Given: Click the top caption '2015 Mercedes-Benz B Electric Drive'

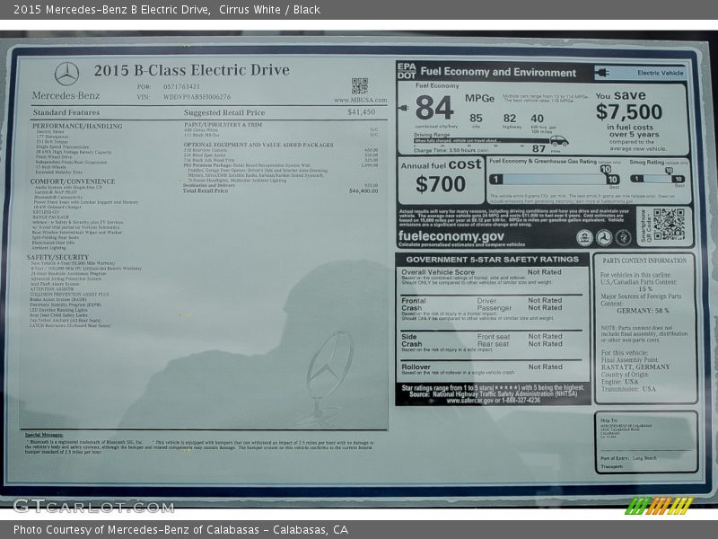Looking at the screenshot, I should tap(111, 10).
